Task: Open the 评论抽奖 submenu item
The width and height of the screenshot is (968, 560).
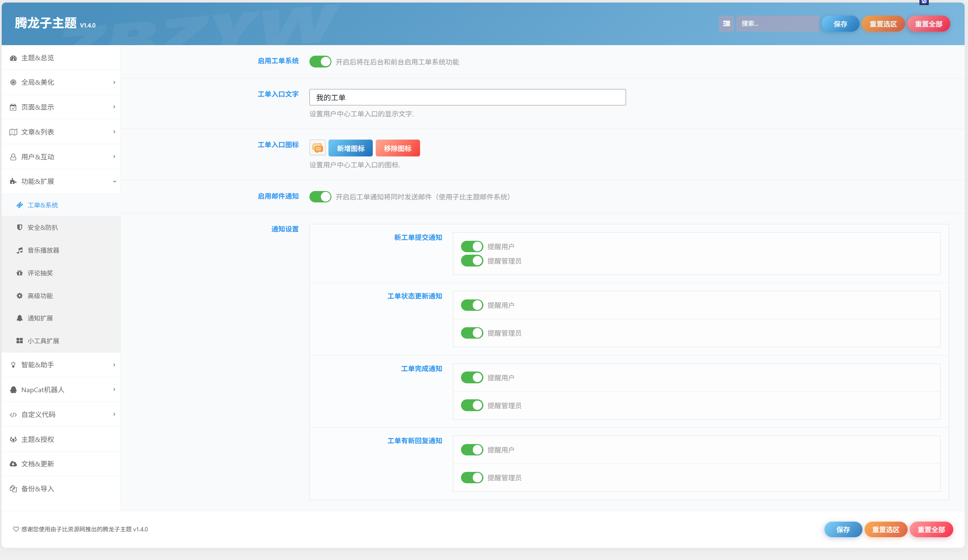Action: (61, 273)
